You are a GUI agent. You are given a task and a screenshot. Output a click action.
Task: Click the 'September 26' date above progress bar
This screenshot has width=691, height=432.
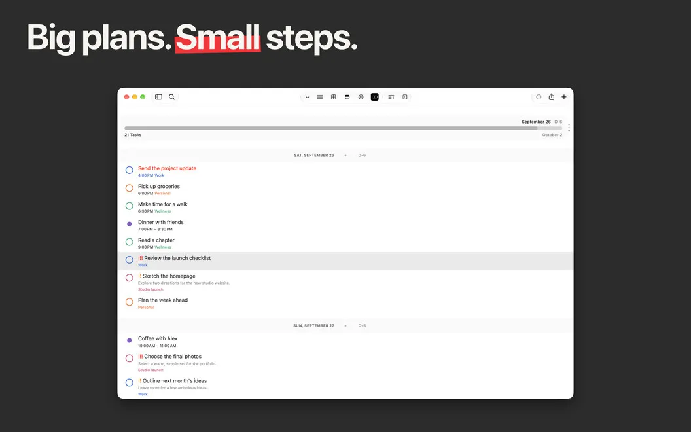pos(536,122)
